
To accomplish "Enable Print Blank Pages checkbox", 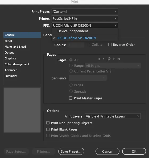I will point(48,129).
